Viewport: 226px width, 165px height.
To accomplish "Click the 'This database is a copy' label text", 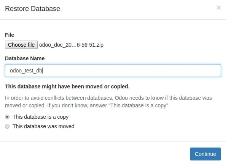I will click(40, 117).
